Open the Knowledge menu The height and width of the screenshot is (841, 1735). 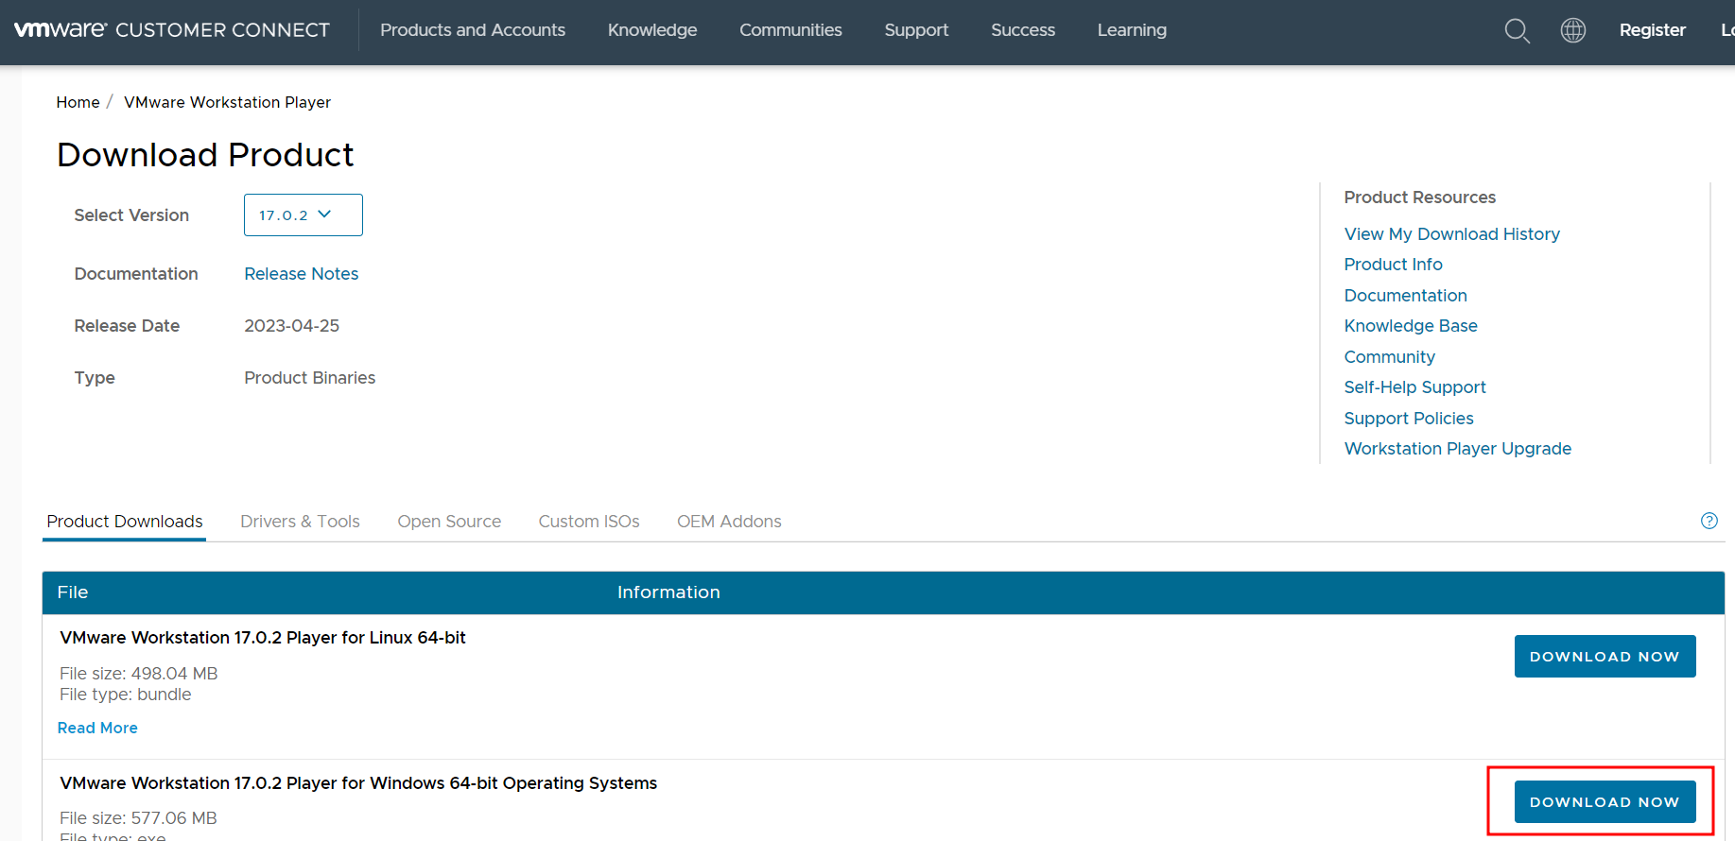[652, 30]
